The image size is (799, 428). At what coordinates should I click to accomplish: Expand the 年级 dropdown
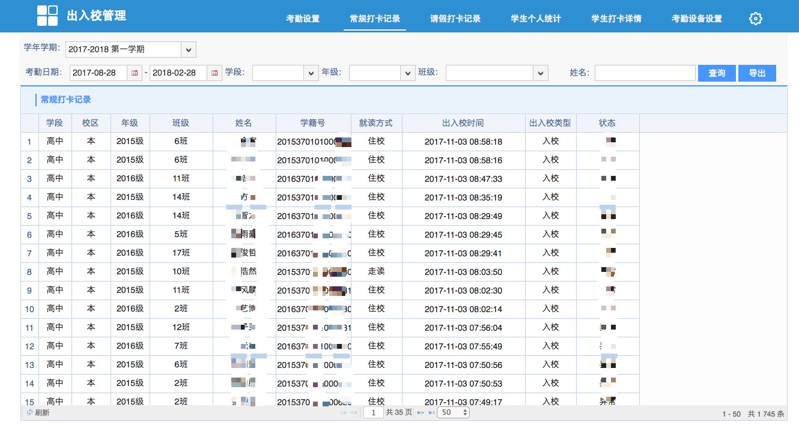click(x=408, y=73)
